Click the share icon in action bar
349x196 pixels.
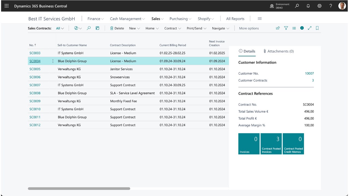tap(278, 28)
